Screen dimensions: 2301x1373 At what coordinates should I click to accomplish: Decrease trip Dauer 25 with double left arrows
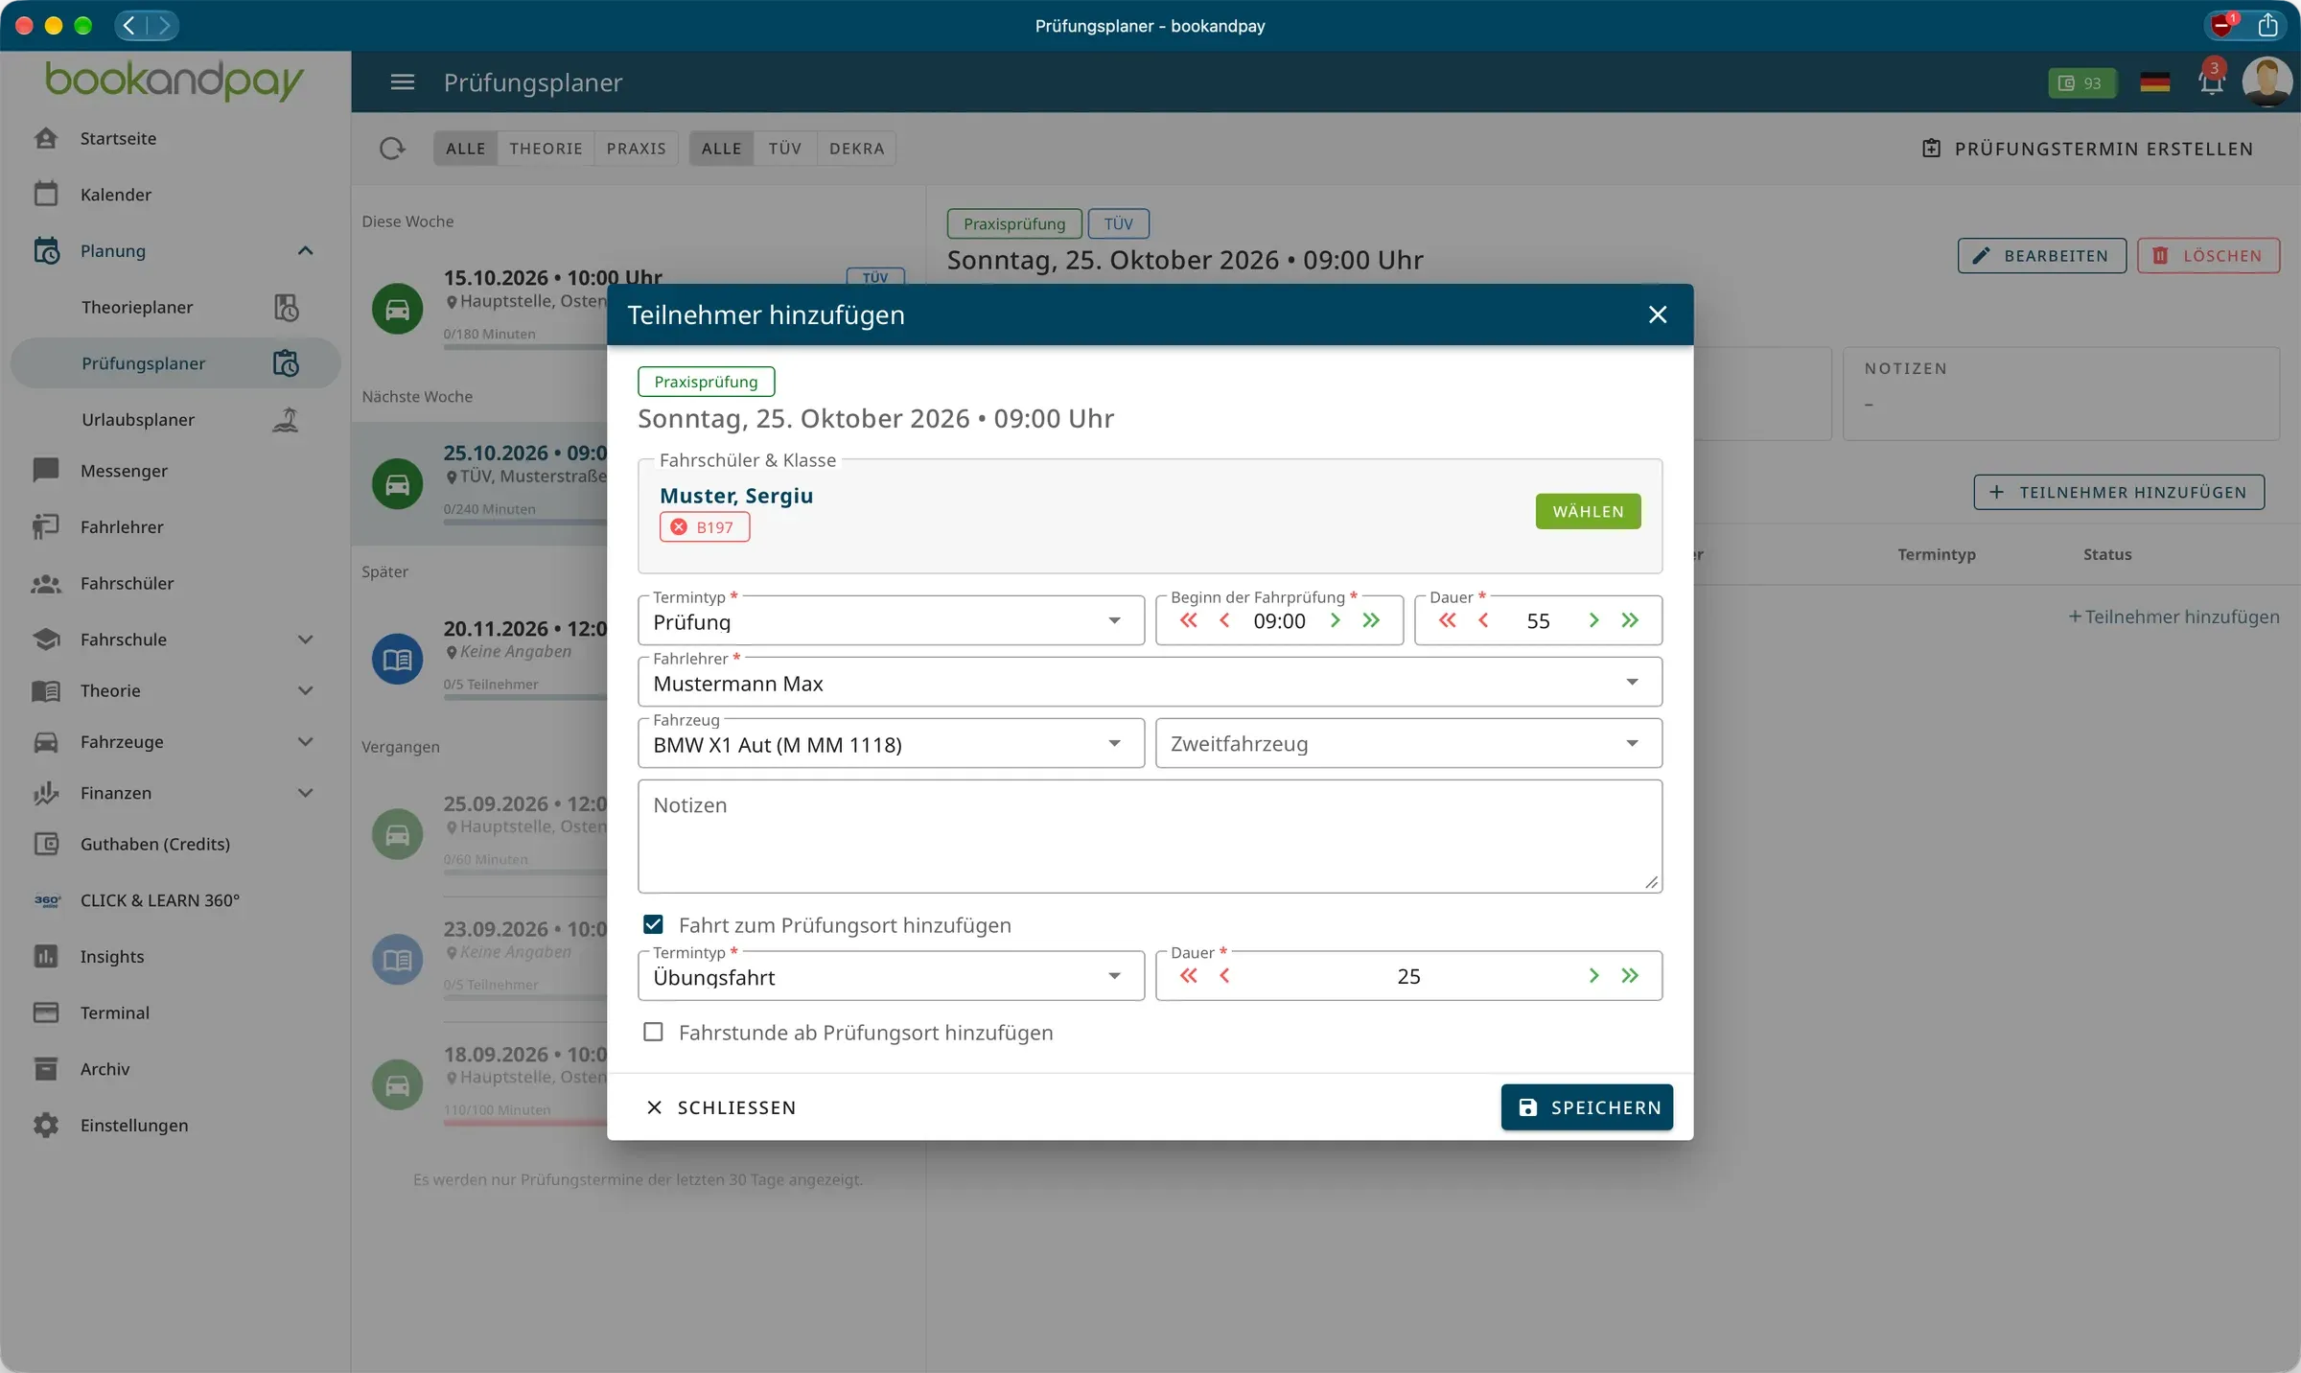click(x=1189, y=976)
